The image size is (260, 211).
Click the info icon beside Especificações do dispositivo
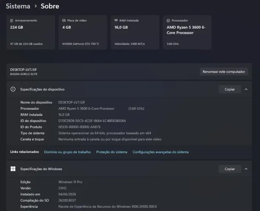(x=13, y=89)
